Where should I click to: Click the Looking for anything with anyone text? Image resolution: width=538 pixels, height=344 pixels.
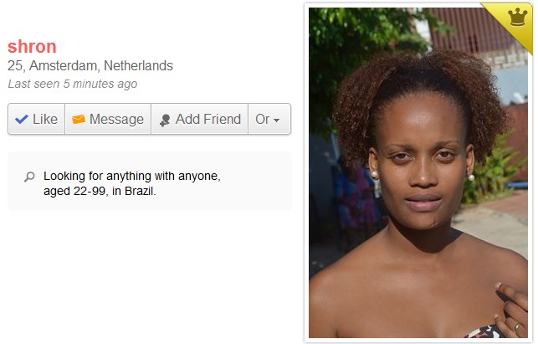tap(132, 176)
